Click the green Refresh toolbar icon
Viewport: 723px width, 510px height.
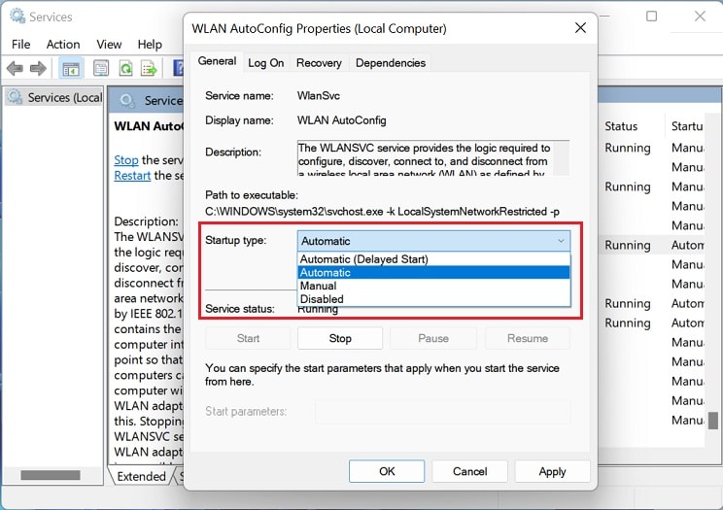click(x=125, y=69)
